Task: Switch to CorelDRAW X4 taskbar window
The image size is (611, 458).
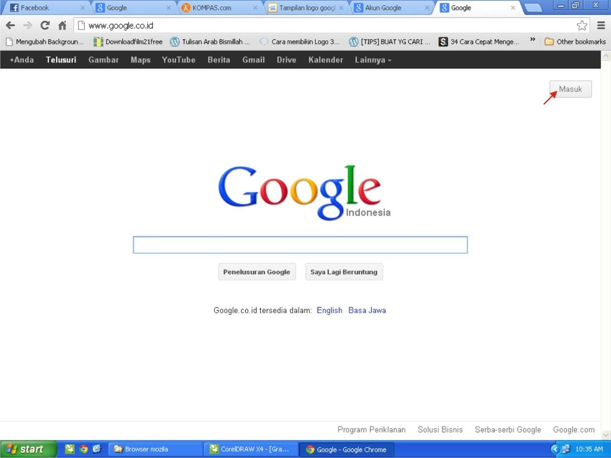Action: (x=251, y=449)
